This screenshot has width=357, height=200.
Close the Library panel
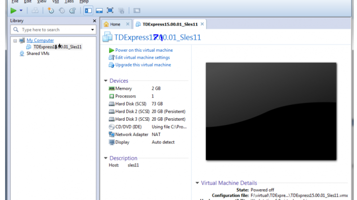(95, 21)
